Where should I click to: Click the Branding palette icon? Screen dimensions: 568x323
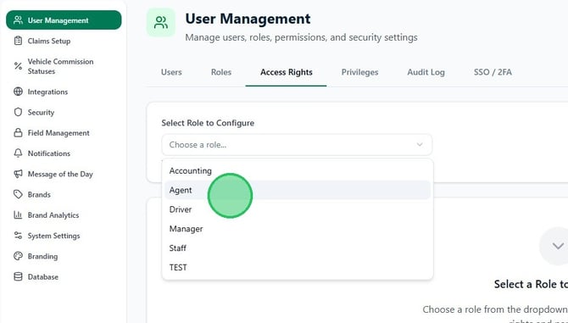pos(18,256)
